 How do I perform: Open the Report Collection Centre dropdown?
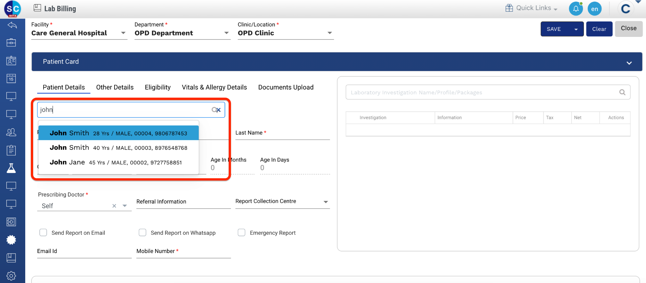326,202
